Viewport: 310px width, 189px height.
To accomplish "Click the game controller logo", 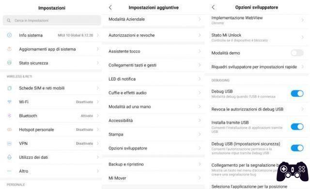I will click(293, 172).
